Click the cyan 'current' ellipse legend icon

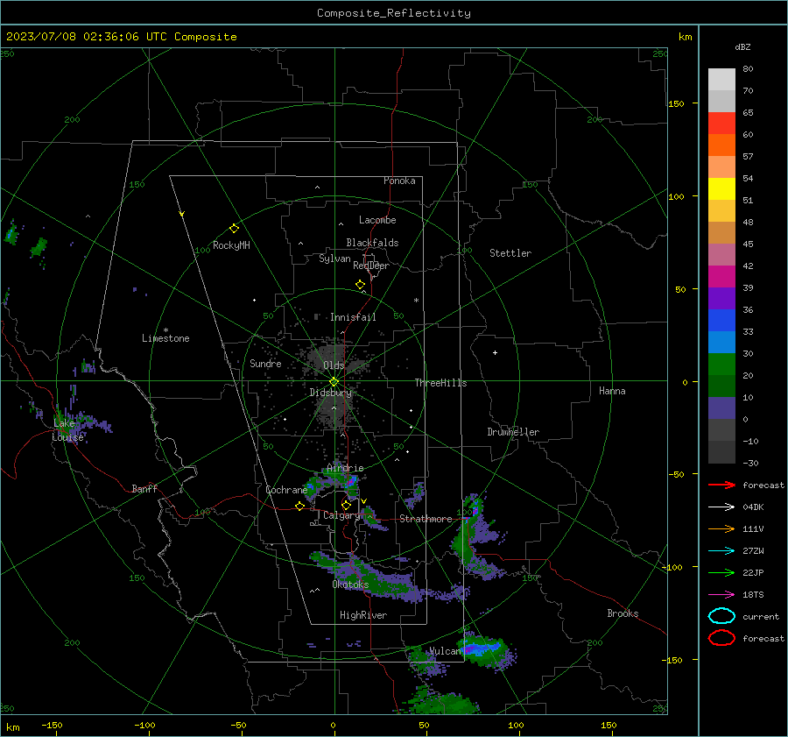click(721, 616)
